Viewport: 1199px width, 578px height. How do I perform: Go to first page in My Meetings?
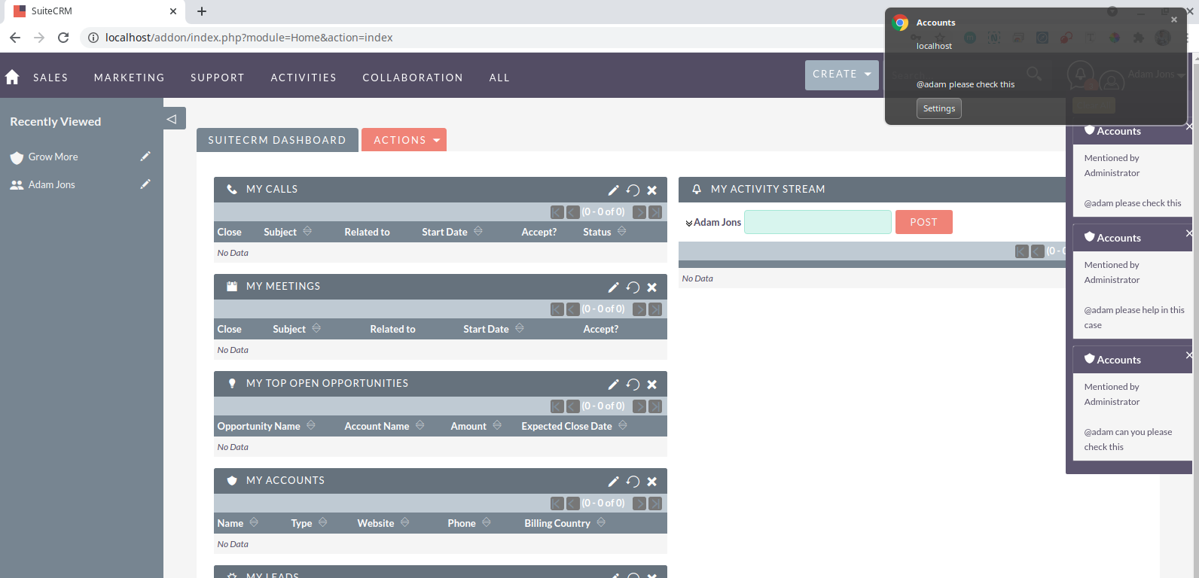click(x=557, y=309)
